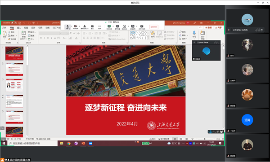Click the Windows taskbar search box

[32, 143]
